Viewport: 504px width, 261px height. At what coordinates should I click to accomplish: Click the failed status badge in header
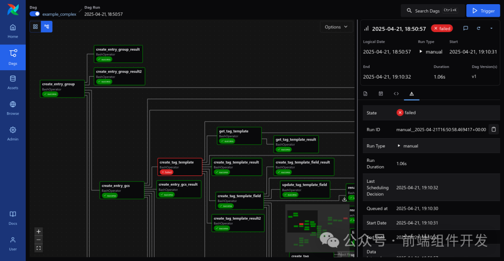tap(441, 28)
